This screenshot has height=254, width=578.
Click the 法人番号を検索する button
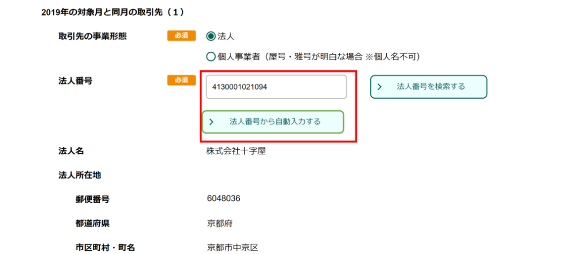429,87
